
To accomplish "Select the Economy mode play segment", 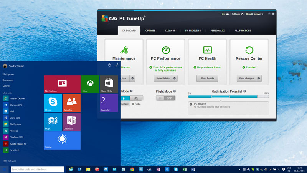I will click(125, 98).
